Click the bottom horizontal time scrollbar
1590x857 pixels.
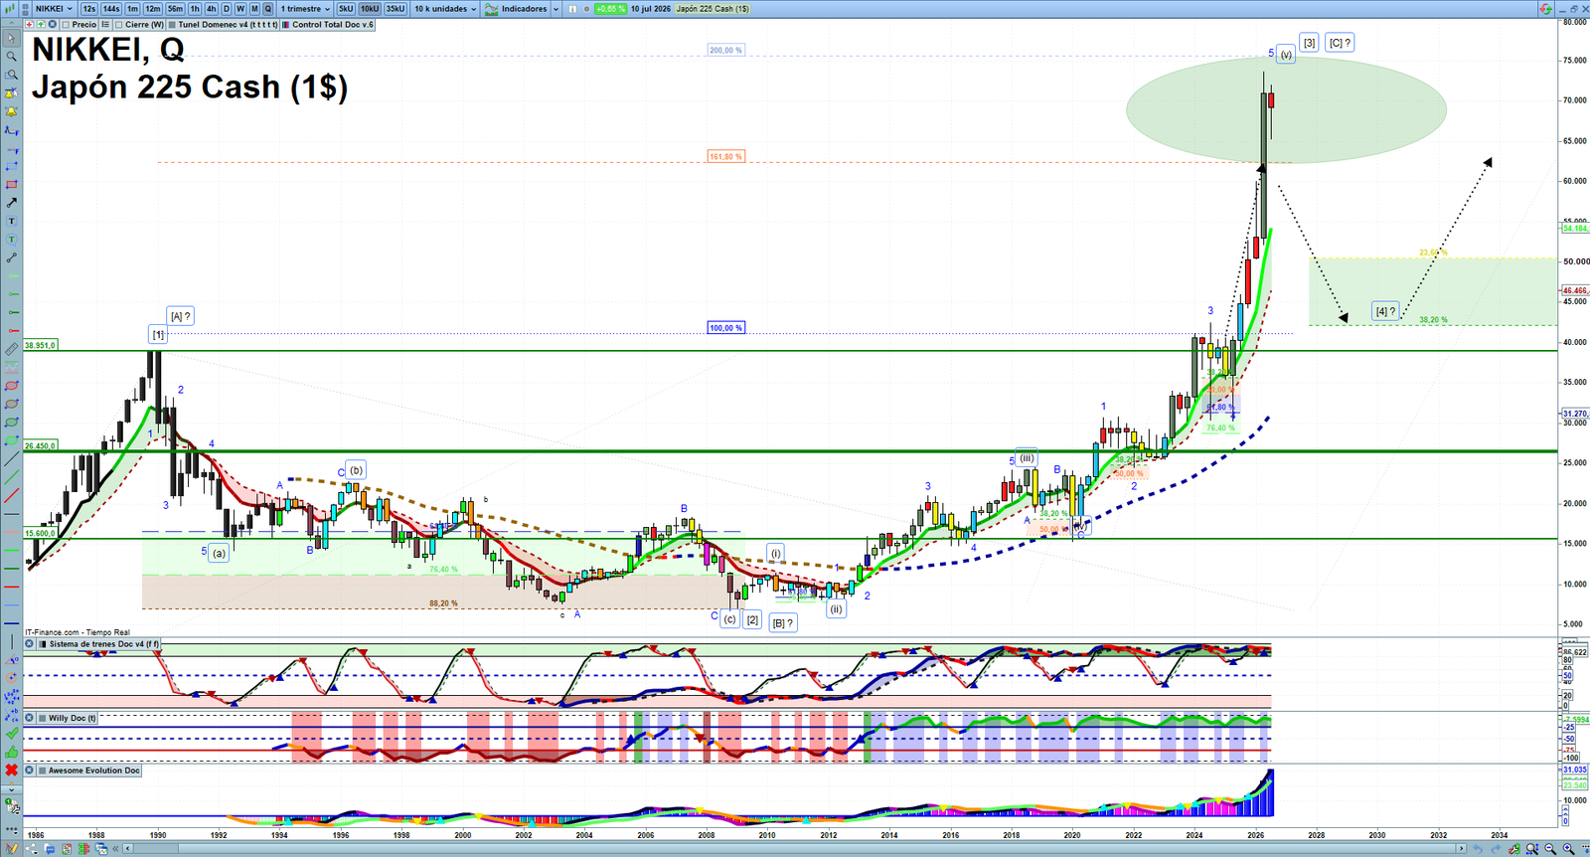coord(797,849)
